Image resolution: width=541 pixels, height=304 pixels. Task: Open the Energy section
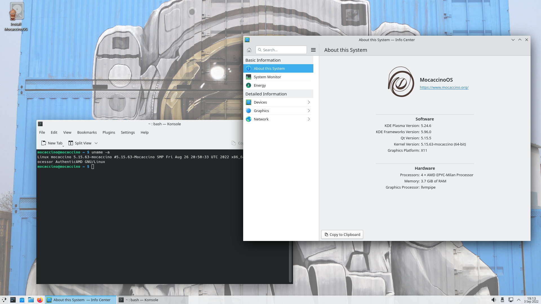point(278,85)
